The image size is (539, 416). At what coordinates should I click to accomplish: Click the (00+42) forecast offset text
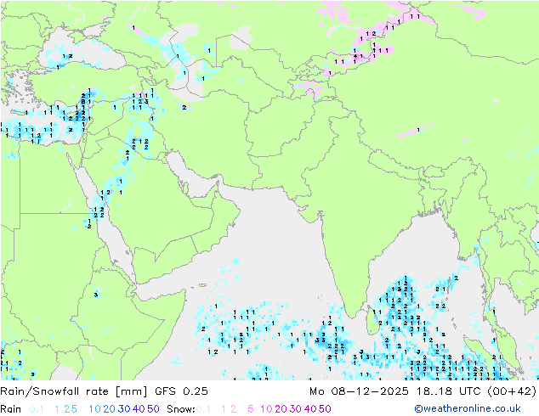click(512, 391)
